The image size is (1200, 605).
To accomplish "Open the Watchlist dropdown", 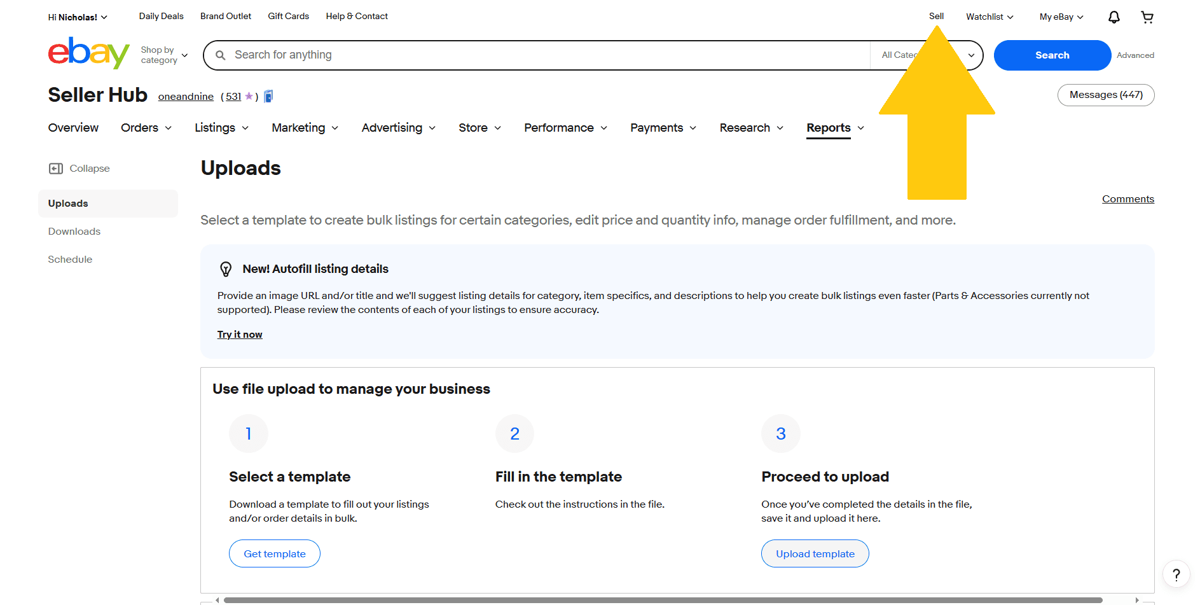I will (x=989, y=17).
